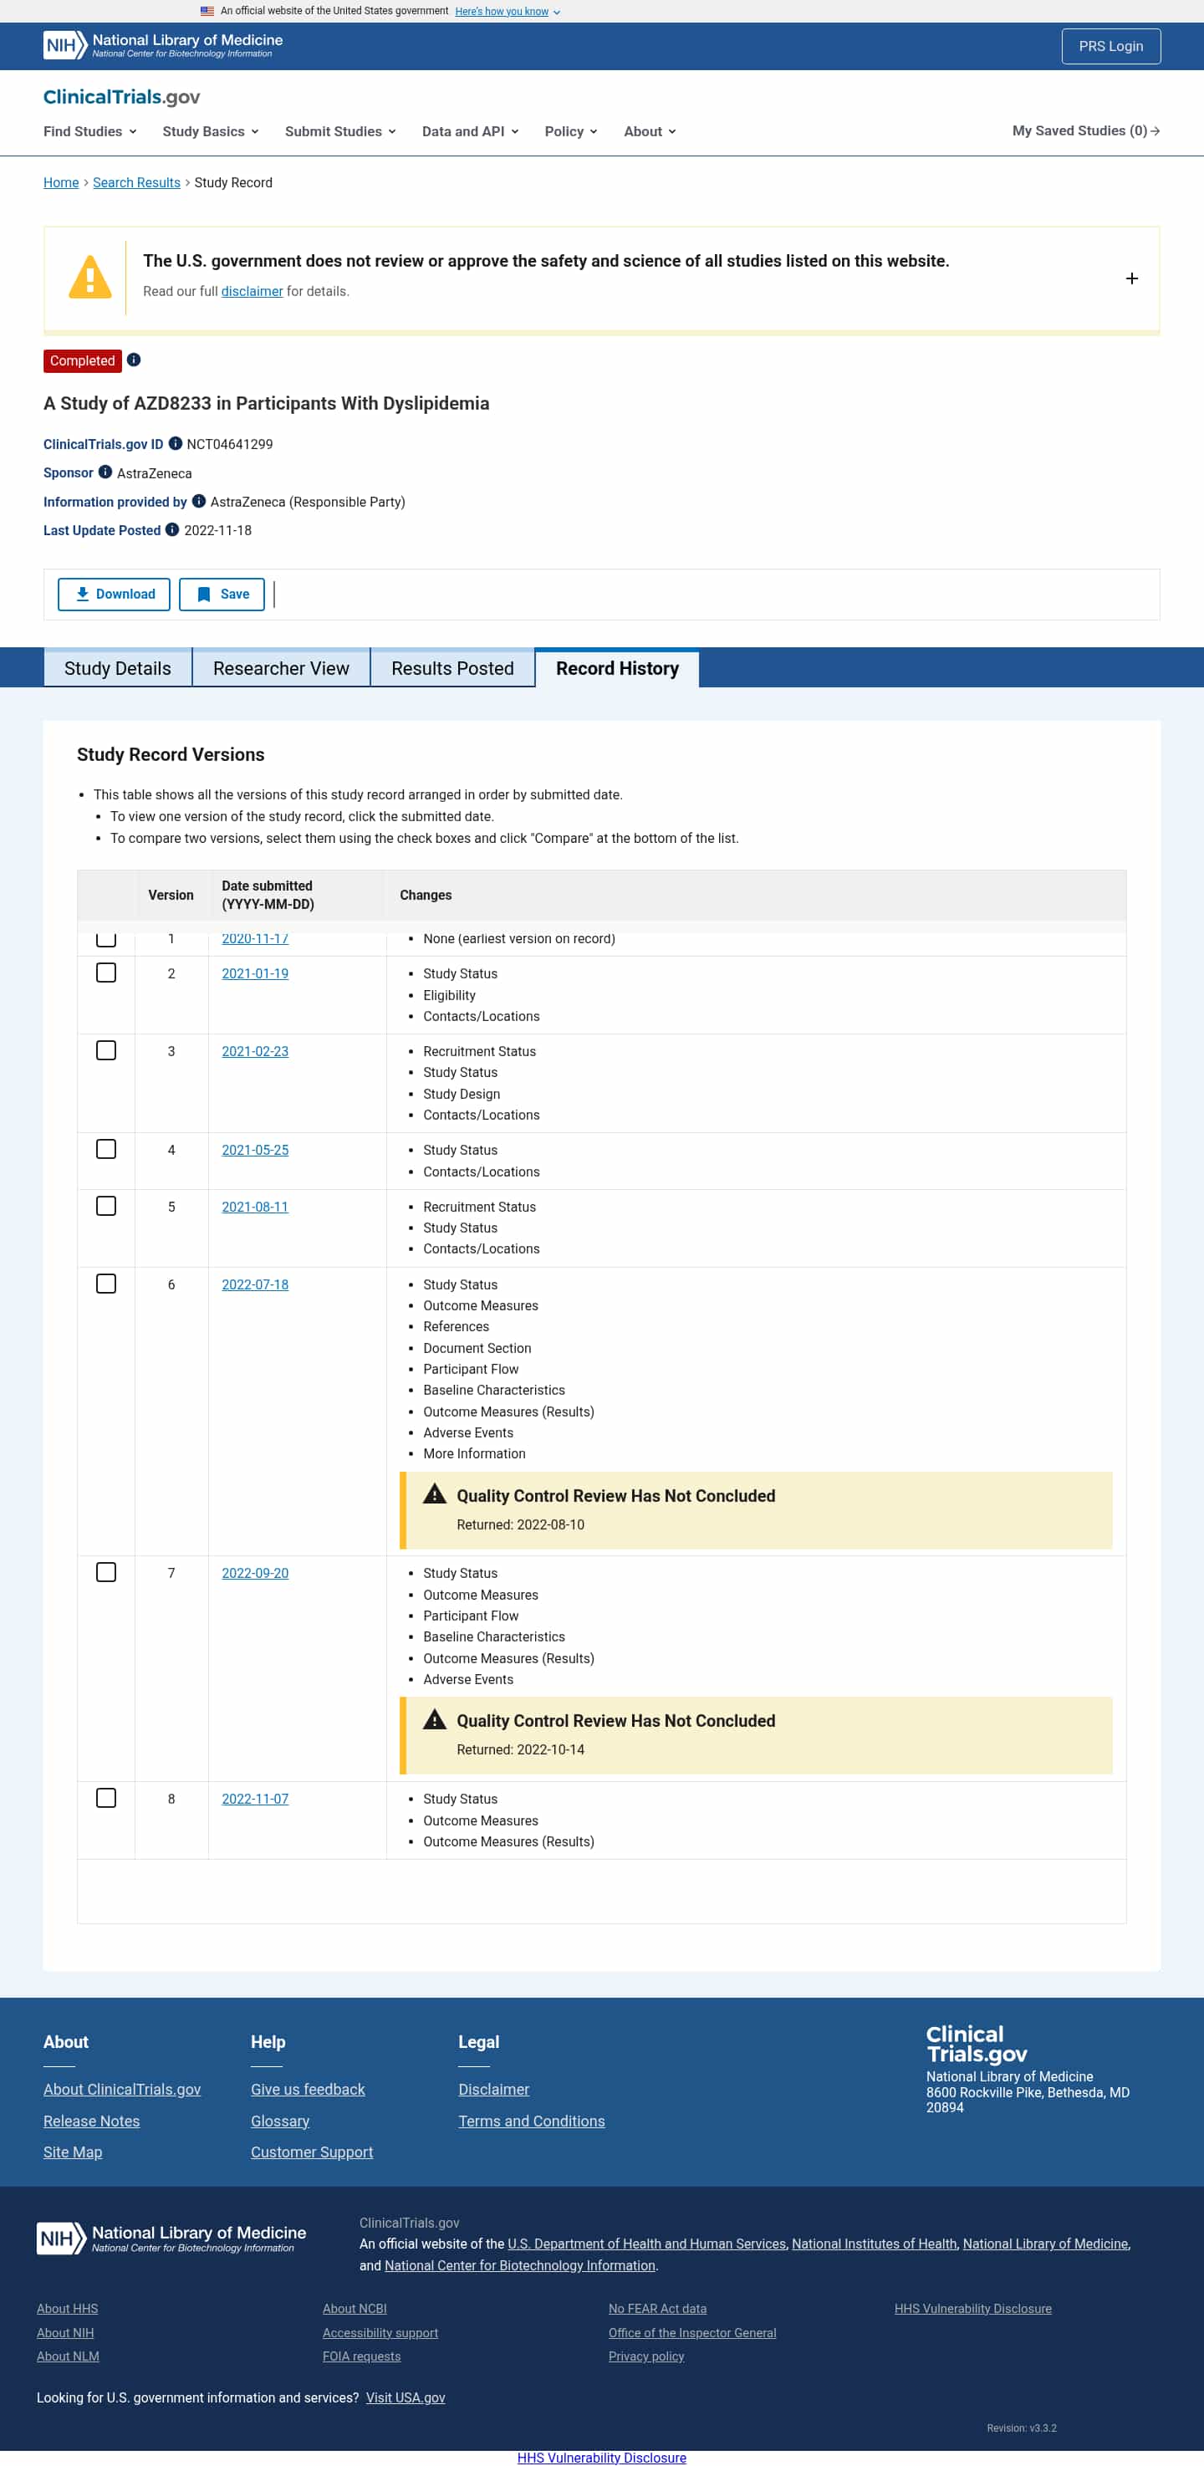Click info icon next to Sponsor label
Viewport: 1204px width, 2466px height.
[105, 472]
